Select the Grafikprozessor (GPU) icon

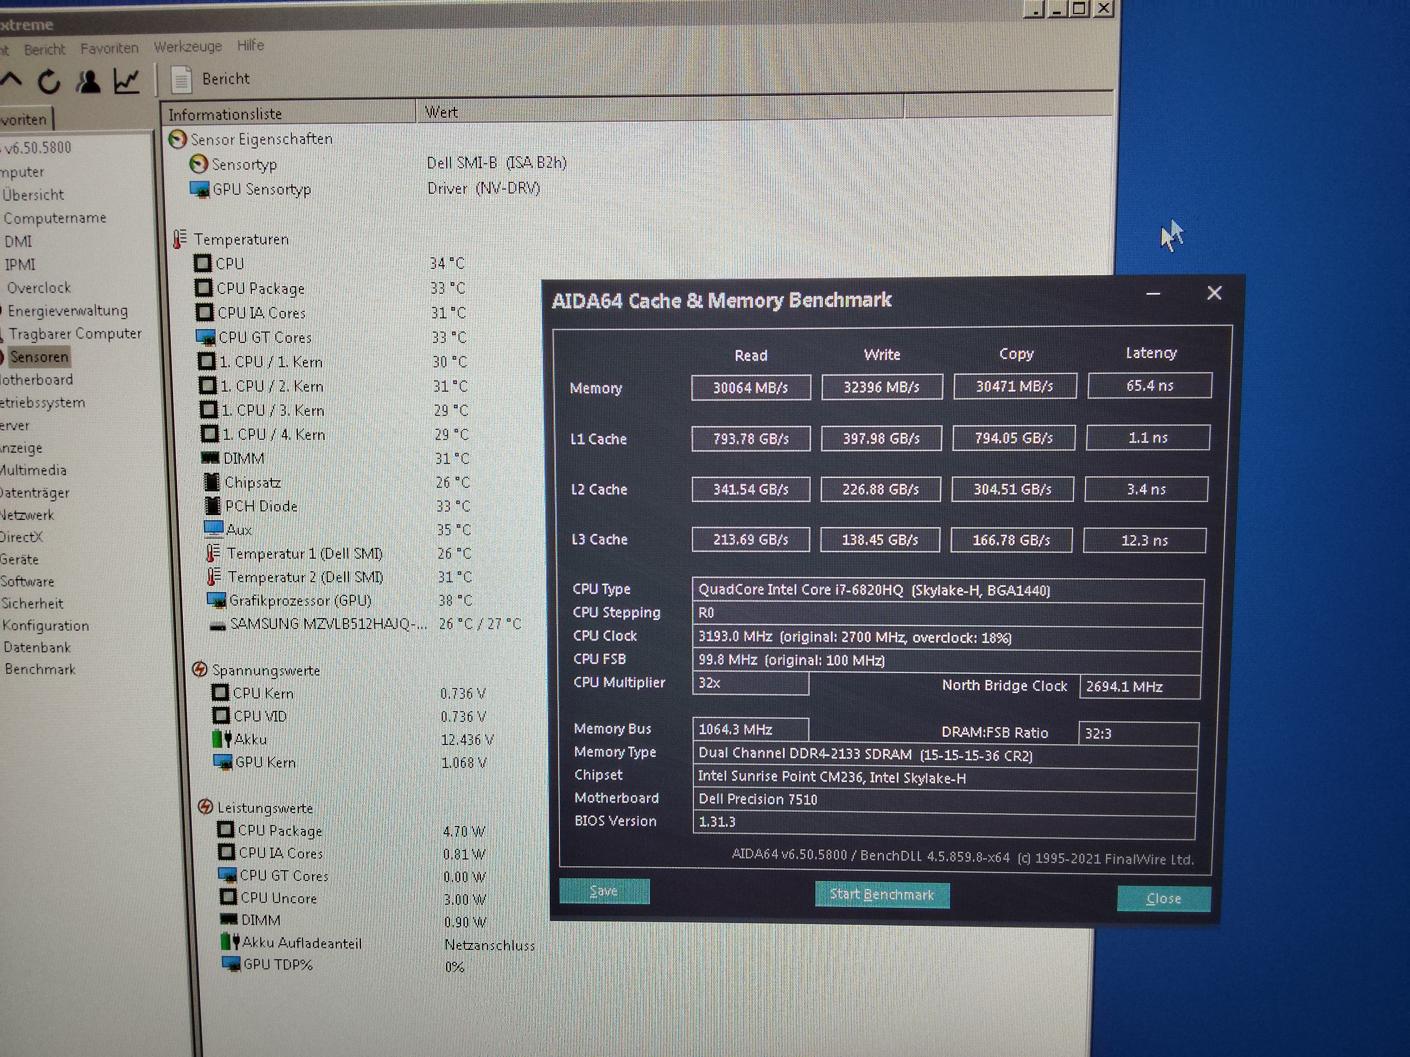(217, 600)
